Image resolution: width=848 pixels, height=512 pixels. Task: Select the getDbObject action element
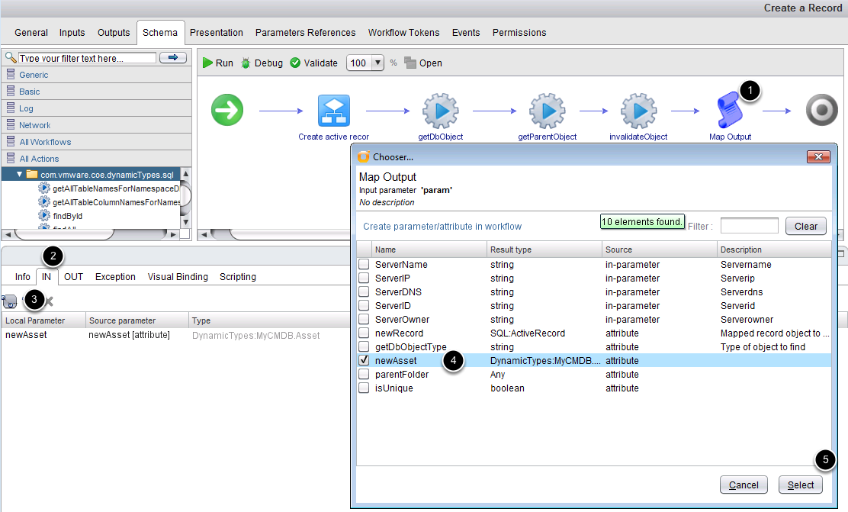coord(440,111)
